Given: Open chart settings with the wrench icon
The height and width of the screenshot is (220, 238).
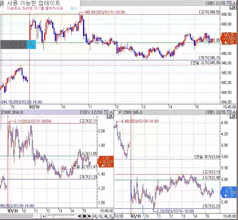Looking at the screenshot, I should pos(111,216).
